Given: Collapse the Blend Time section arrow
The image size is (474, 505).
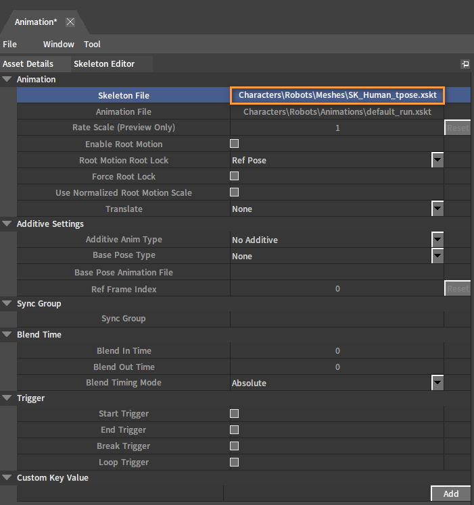Looking at the screenshot, I should pos(7,334).
